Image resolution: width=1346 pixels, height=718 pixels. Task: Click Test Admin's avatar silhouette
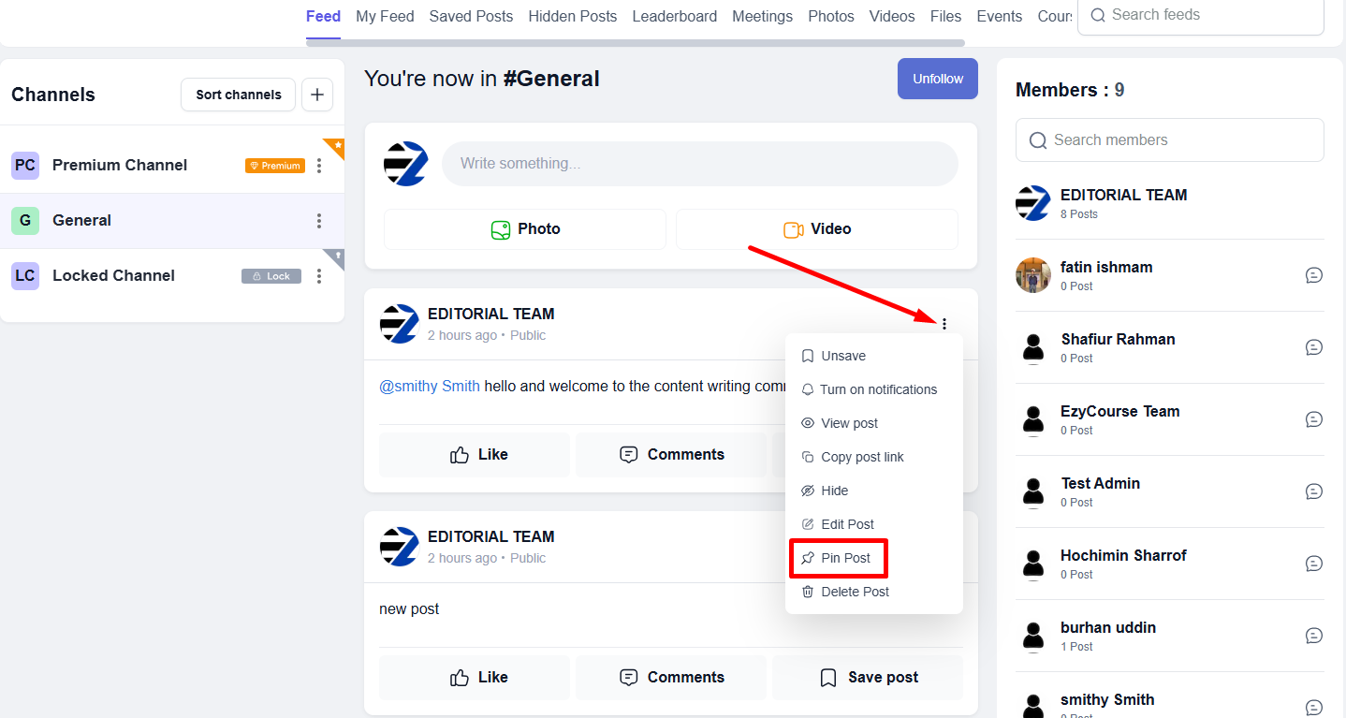pyautogui.click(x=1033, y=491)
